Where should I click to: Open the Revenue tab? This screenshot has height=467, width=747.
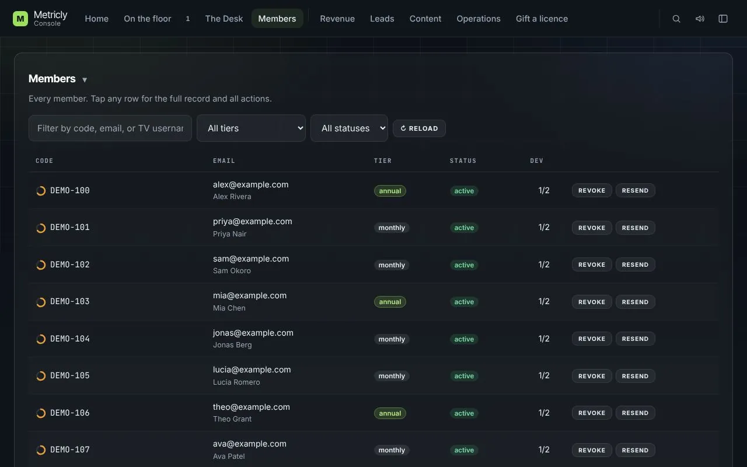(x=337, y=19)
